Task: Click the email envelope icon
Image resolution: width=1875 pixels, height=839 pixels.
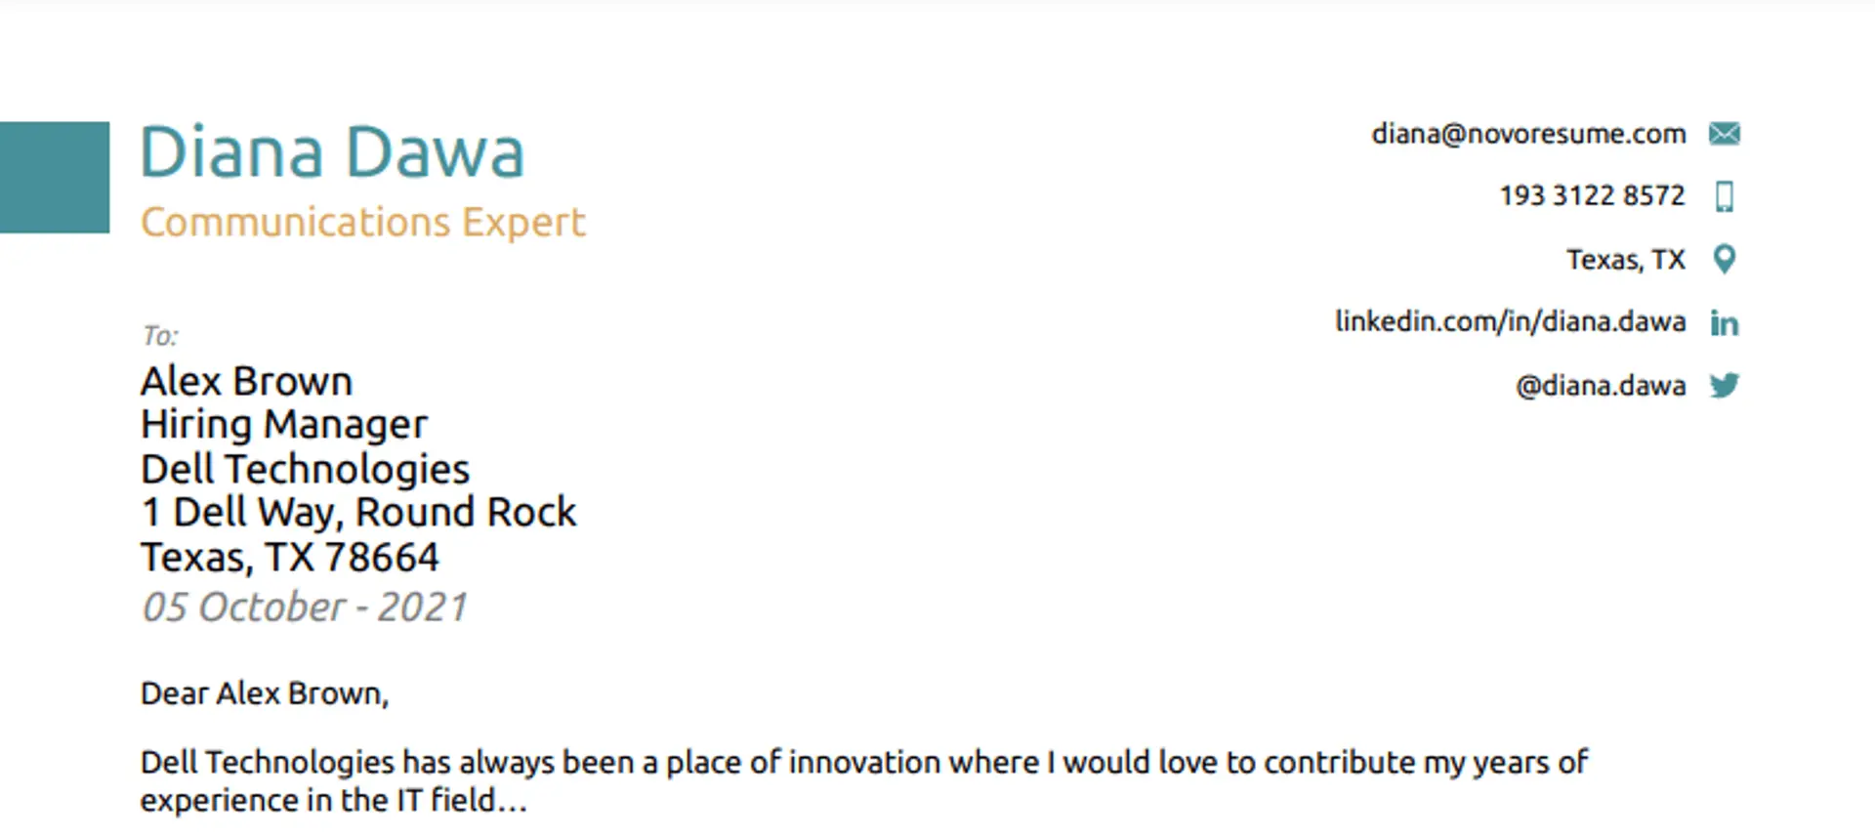Action: click(x=1724, y=134)
